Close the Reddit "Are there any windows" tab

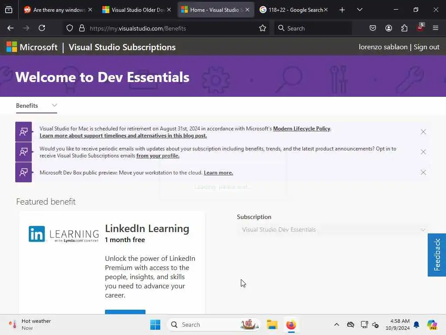(x=90, y=10)
